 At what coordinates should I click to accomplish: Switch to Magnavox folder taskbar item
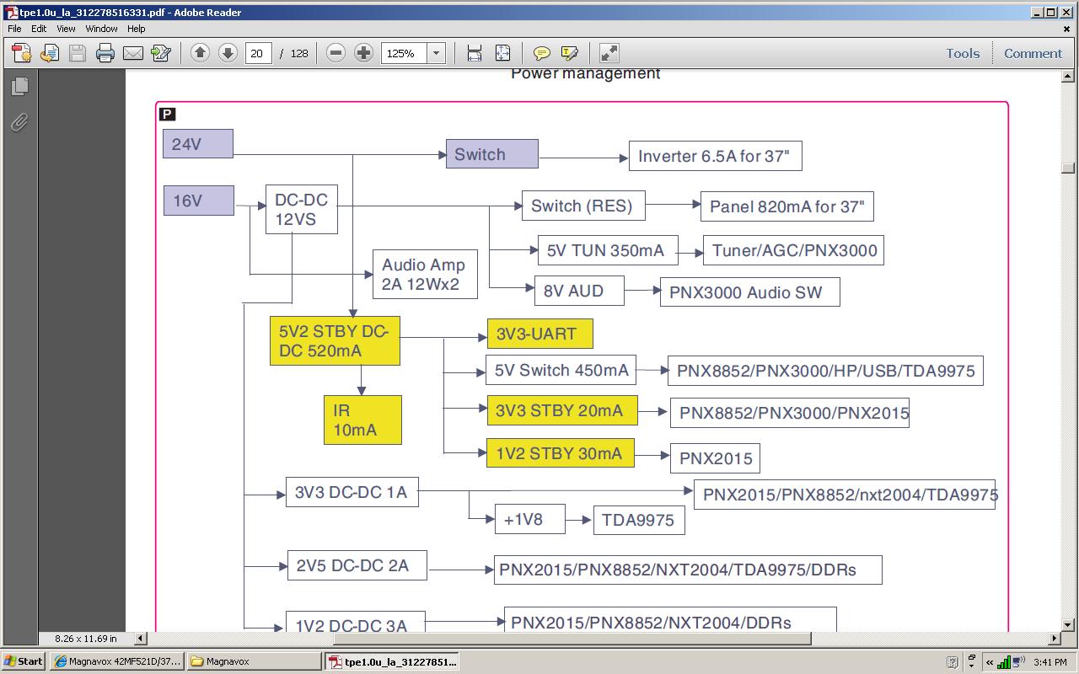255,661
